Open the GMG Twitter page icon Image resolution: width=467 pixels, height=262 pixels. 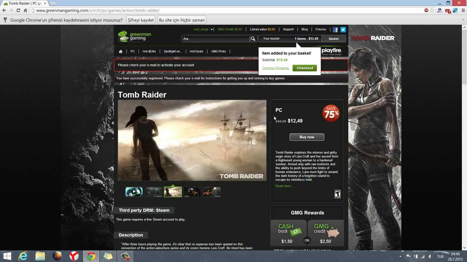343,29
